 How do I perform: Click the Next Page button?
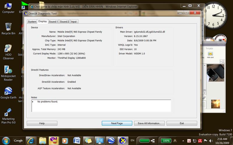point(117,123)
